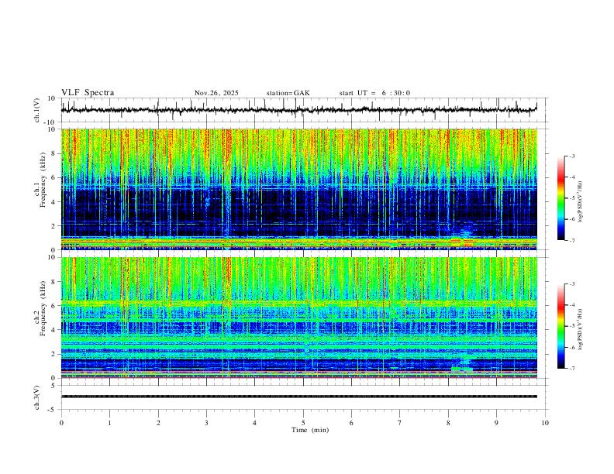The height and width of the screenshot is (474, 614).
Task: Click the "2" kHz tick on ch.2 spectrogram axis
Action: [x=53, y=354]
